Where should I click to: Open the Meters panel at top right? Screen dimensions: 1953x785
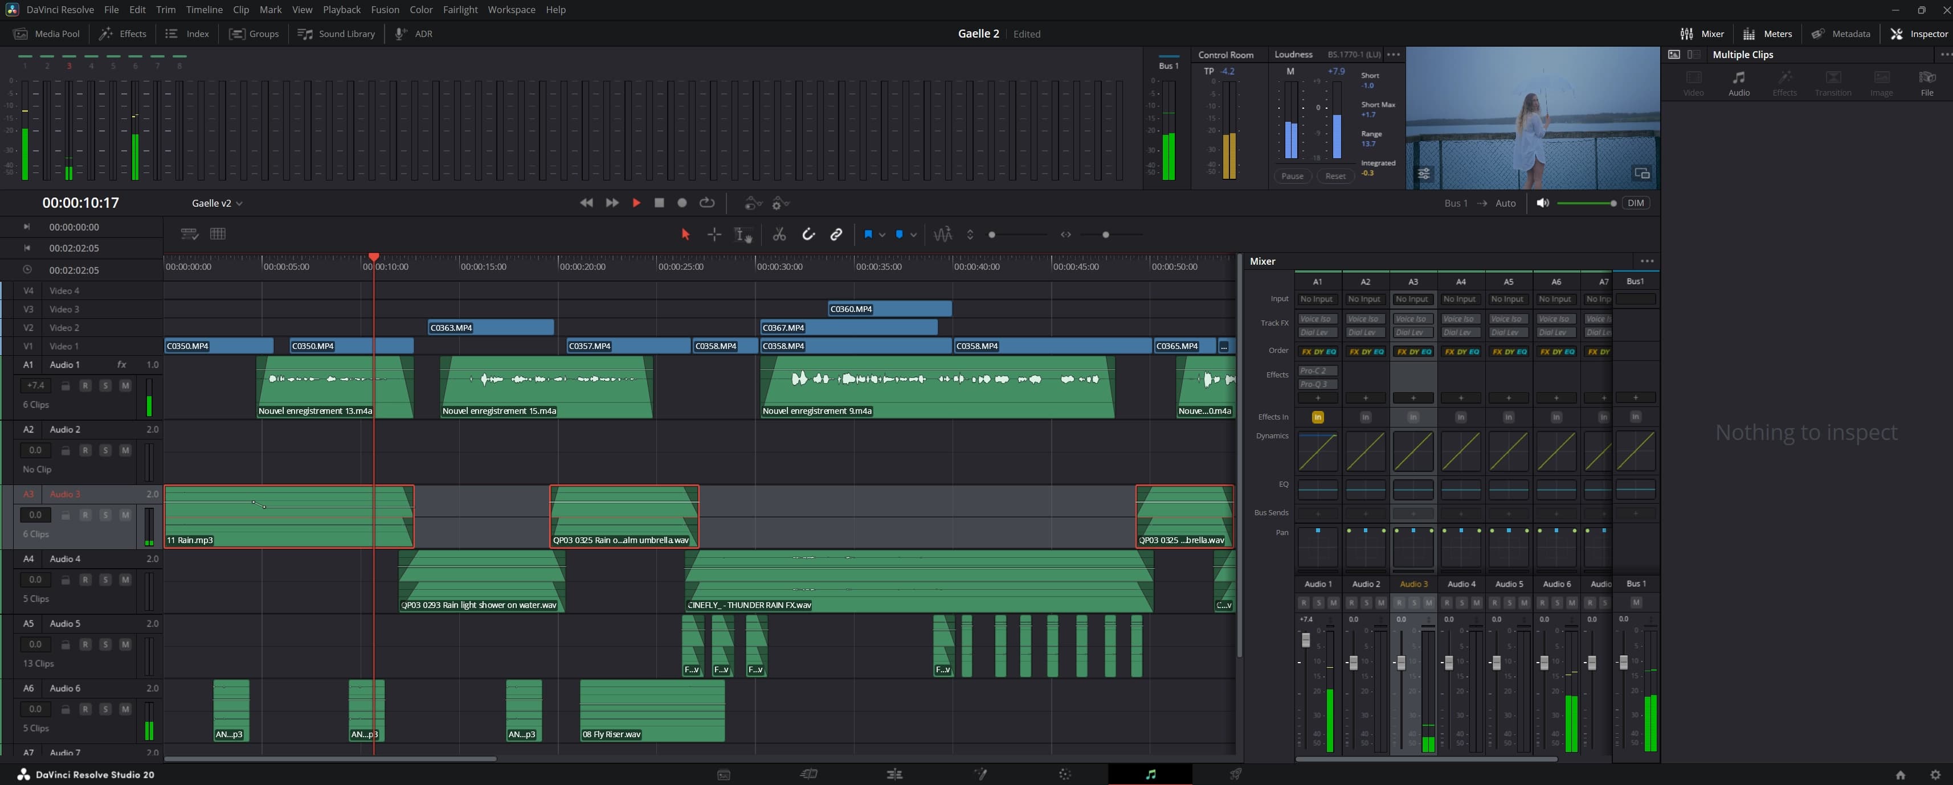point(1767,34)
